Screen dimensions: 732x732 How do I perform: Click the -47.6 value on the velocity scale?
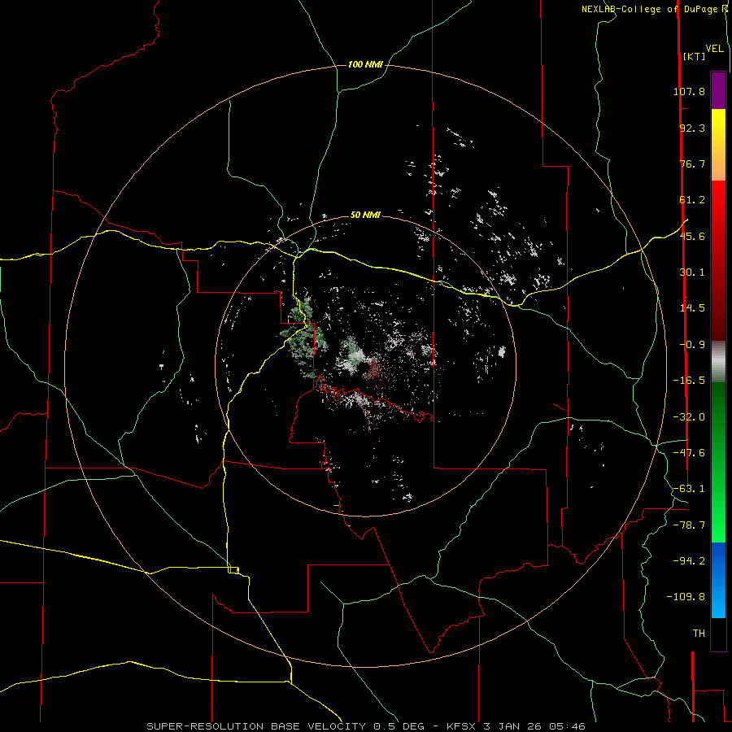coord(689,453)
